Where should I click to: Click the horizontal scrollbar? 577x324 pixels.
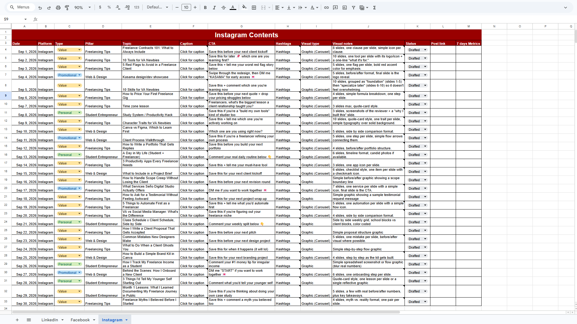point(206,312)
